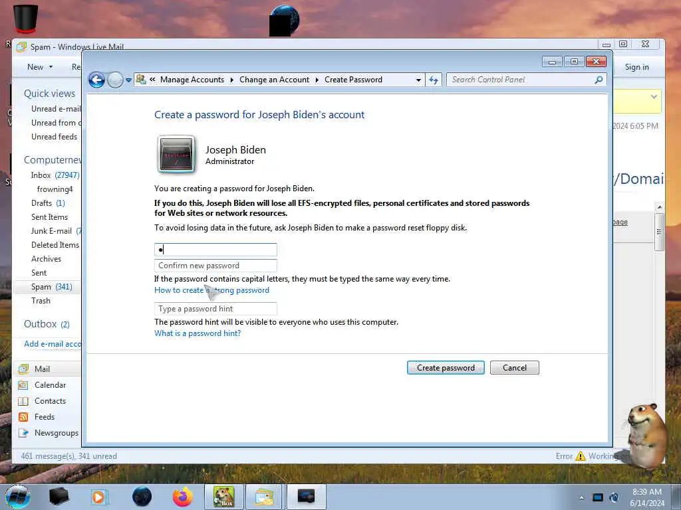Viewport: 681px width, 510px height.
Task: Click the Back arrow in Control Panel
Action: [x=96, y=80]
